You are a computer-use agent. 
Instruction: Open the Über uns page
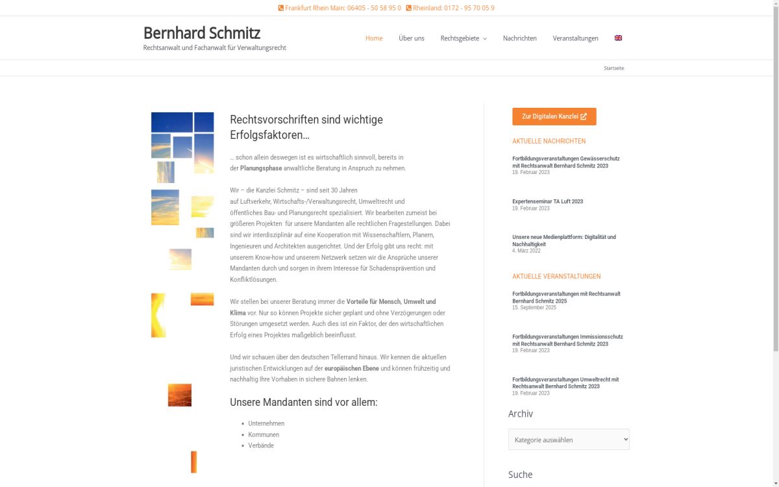[411, 38]
